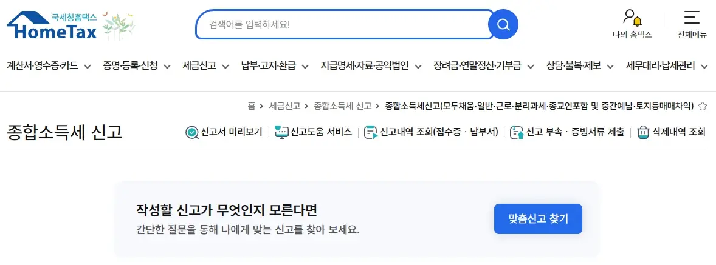
Task: Expand the 납부·고지·환급 chevron
Action: [x=305, y=67]
